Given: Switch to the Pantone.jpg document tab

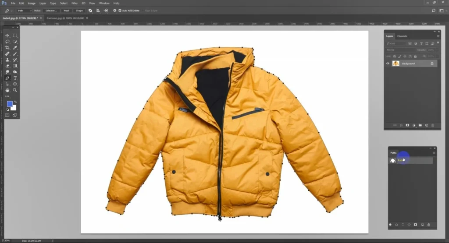Looking at the screenshot, I should (65, 18).
